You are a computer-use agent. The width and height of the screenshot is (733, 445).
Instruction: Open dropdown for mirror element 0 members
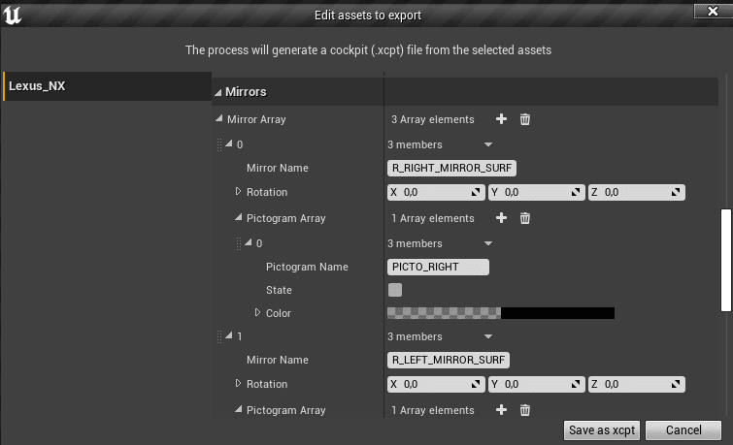pyautogui.click(x=488, y=144)
